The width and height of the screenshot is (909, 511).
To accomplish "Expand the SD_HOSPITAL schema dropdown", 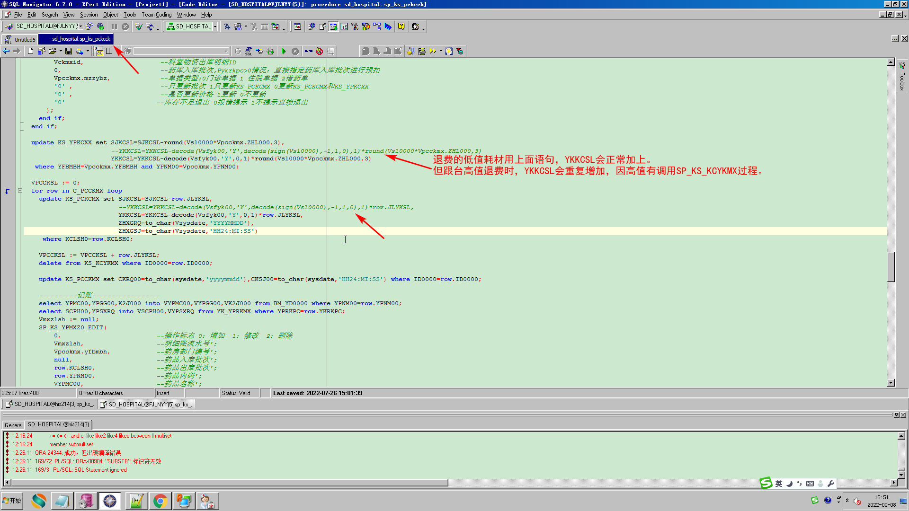I will point(215,26).
